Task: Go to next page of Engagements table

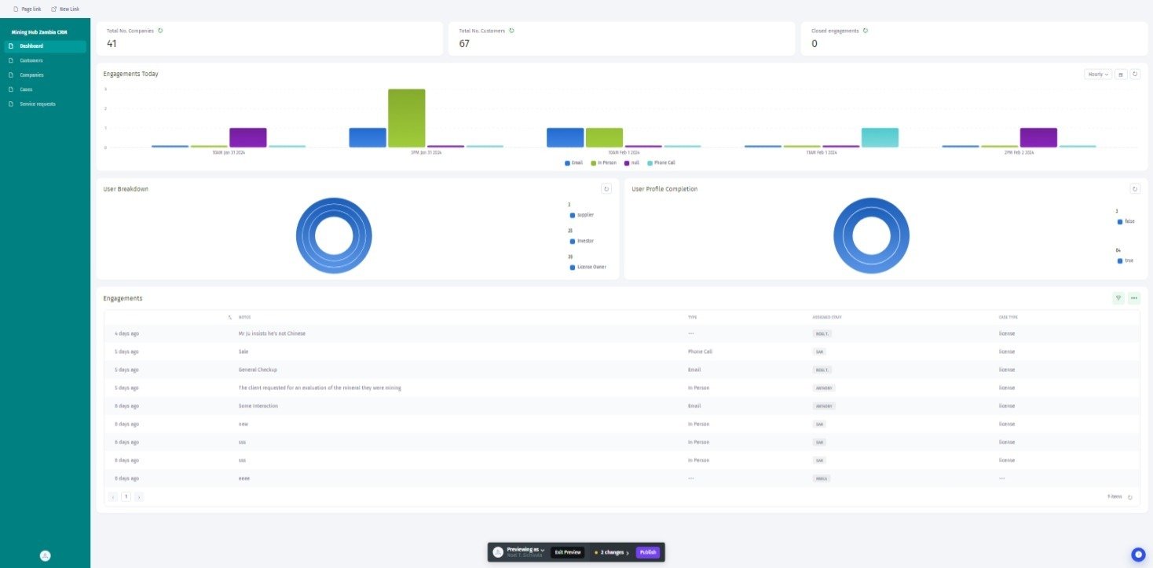Action: pos(139,497)
